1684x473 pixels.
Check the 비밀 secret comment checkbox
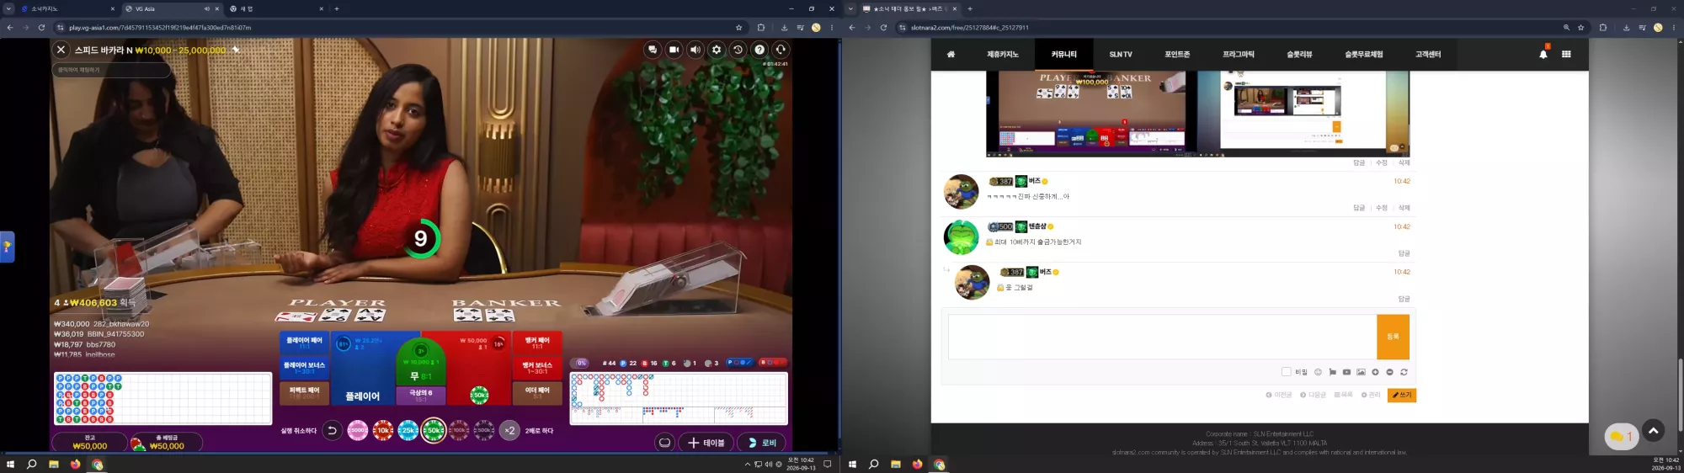[x=1286, y=372]
